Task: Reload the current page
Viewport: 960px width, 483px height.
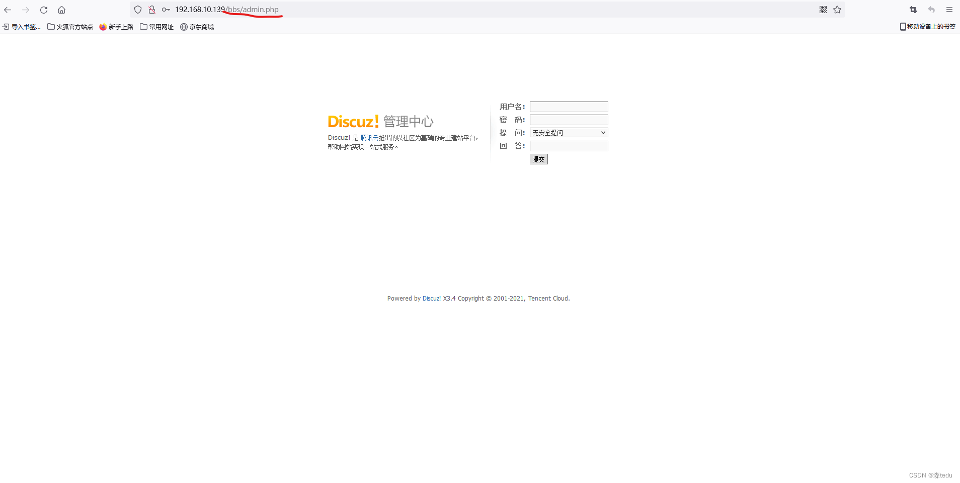Action: pyautogui.click(x=44, y=10)
